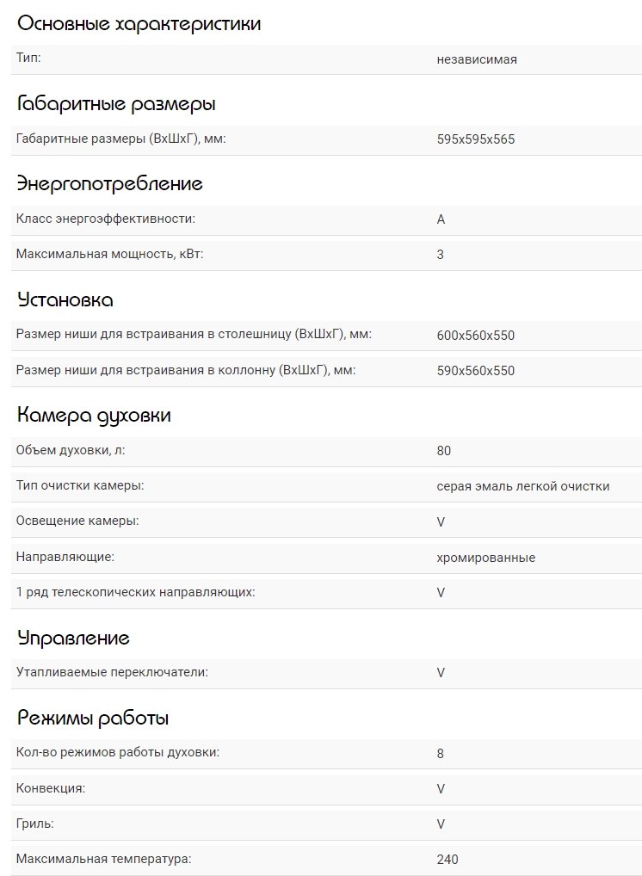The height and width of the screenshot is (876, 642).
Task: Select the maximum temperature value "240"
Action: (x=448, y=860)
